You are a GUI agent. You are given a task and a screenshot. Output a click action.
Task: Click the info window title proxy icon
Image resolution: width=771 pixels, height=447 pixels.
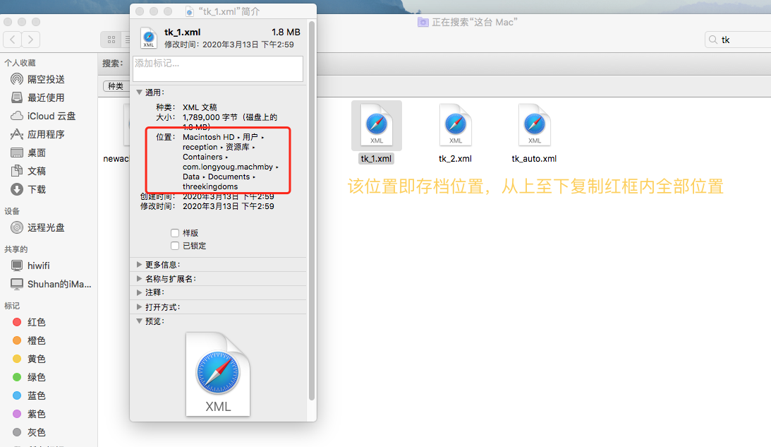(190, 11)
